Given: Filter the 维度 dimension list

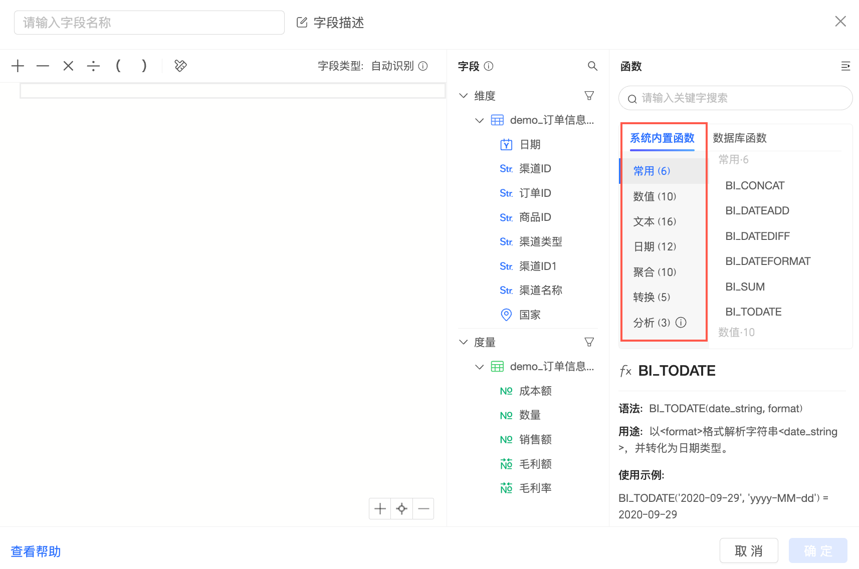Looking at the screenshot, I should 589,96.
